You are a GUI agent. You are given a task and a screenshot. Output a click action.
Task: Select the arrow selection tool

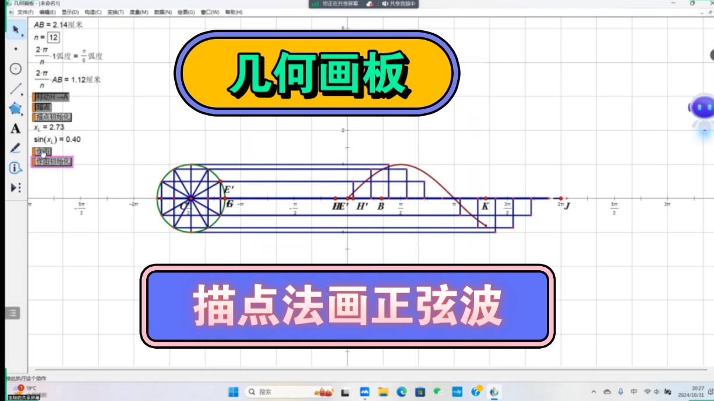[x=15, y=30]
